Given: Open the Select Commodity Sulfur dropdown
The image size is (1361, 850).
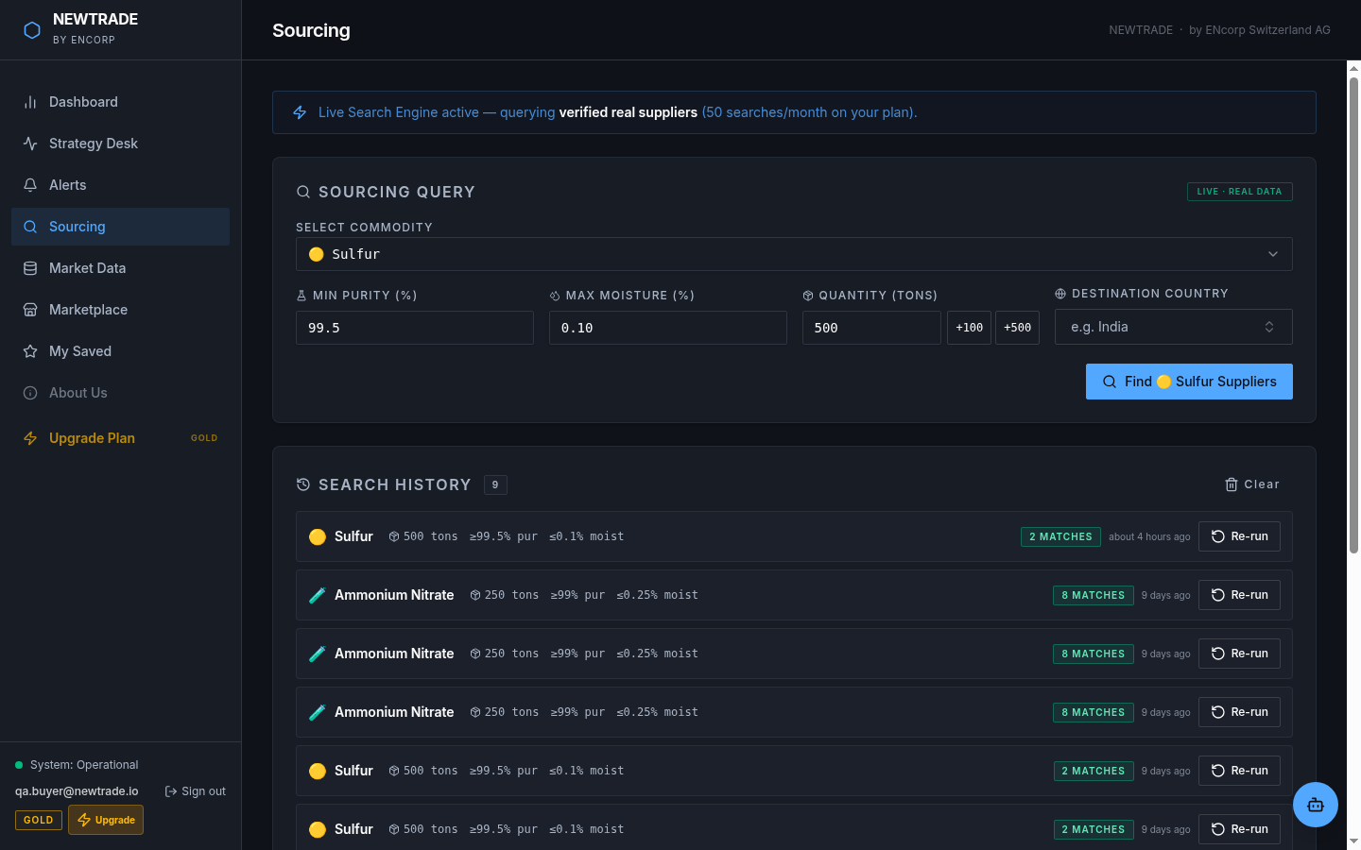Looking at the screenshot, I should pyautogui.click(x=794, y=254).
